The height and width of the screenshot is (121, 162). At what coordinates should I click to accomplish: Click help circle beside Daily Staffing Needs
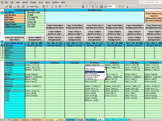tap(2, 42)
